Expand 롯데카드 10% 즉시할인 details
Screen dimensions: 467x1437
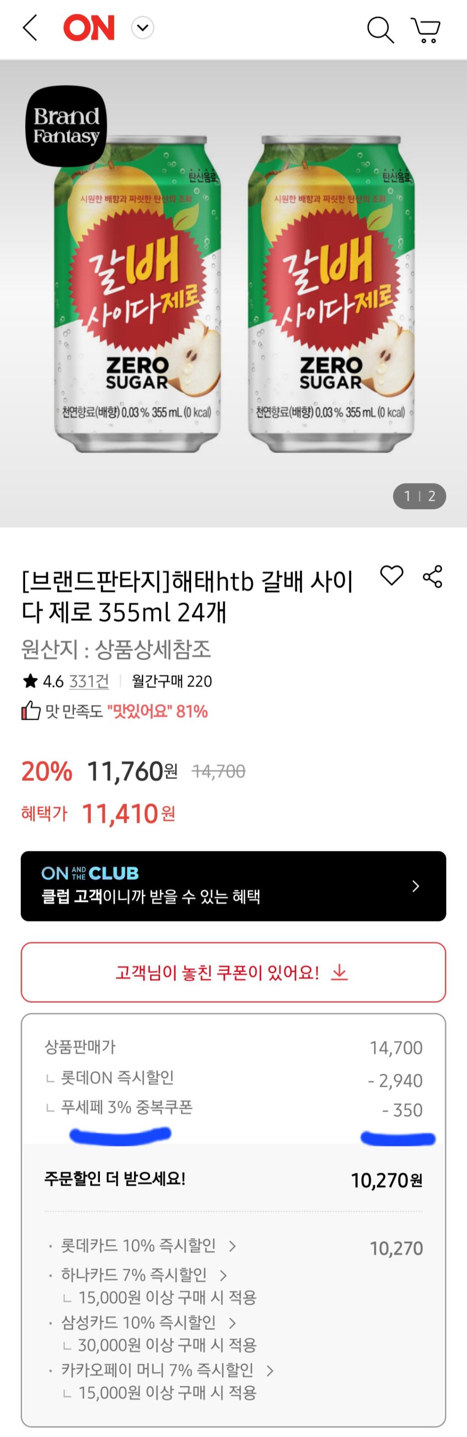(233, 1246)
